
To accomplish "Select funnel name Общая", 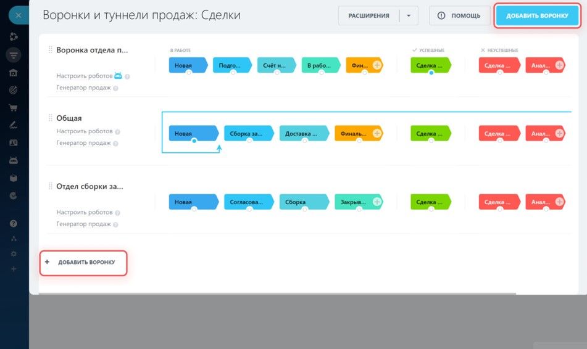I will point(69,118).
